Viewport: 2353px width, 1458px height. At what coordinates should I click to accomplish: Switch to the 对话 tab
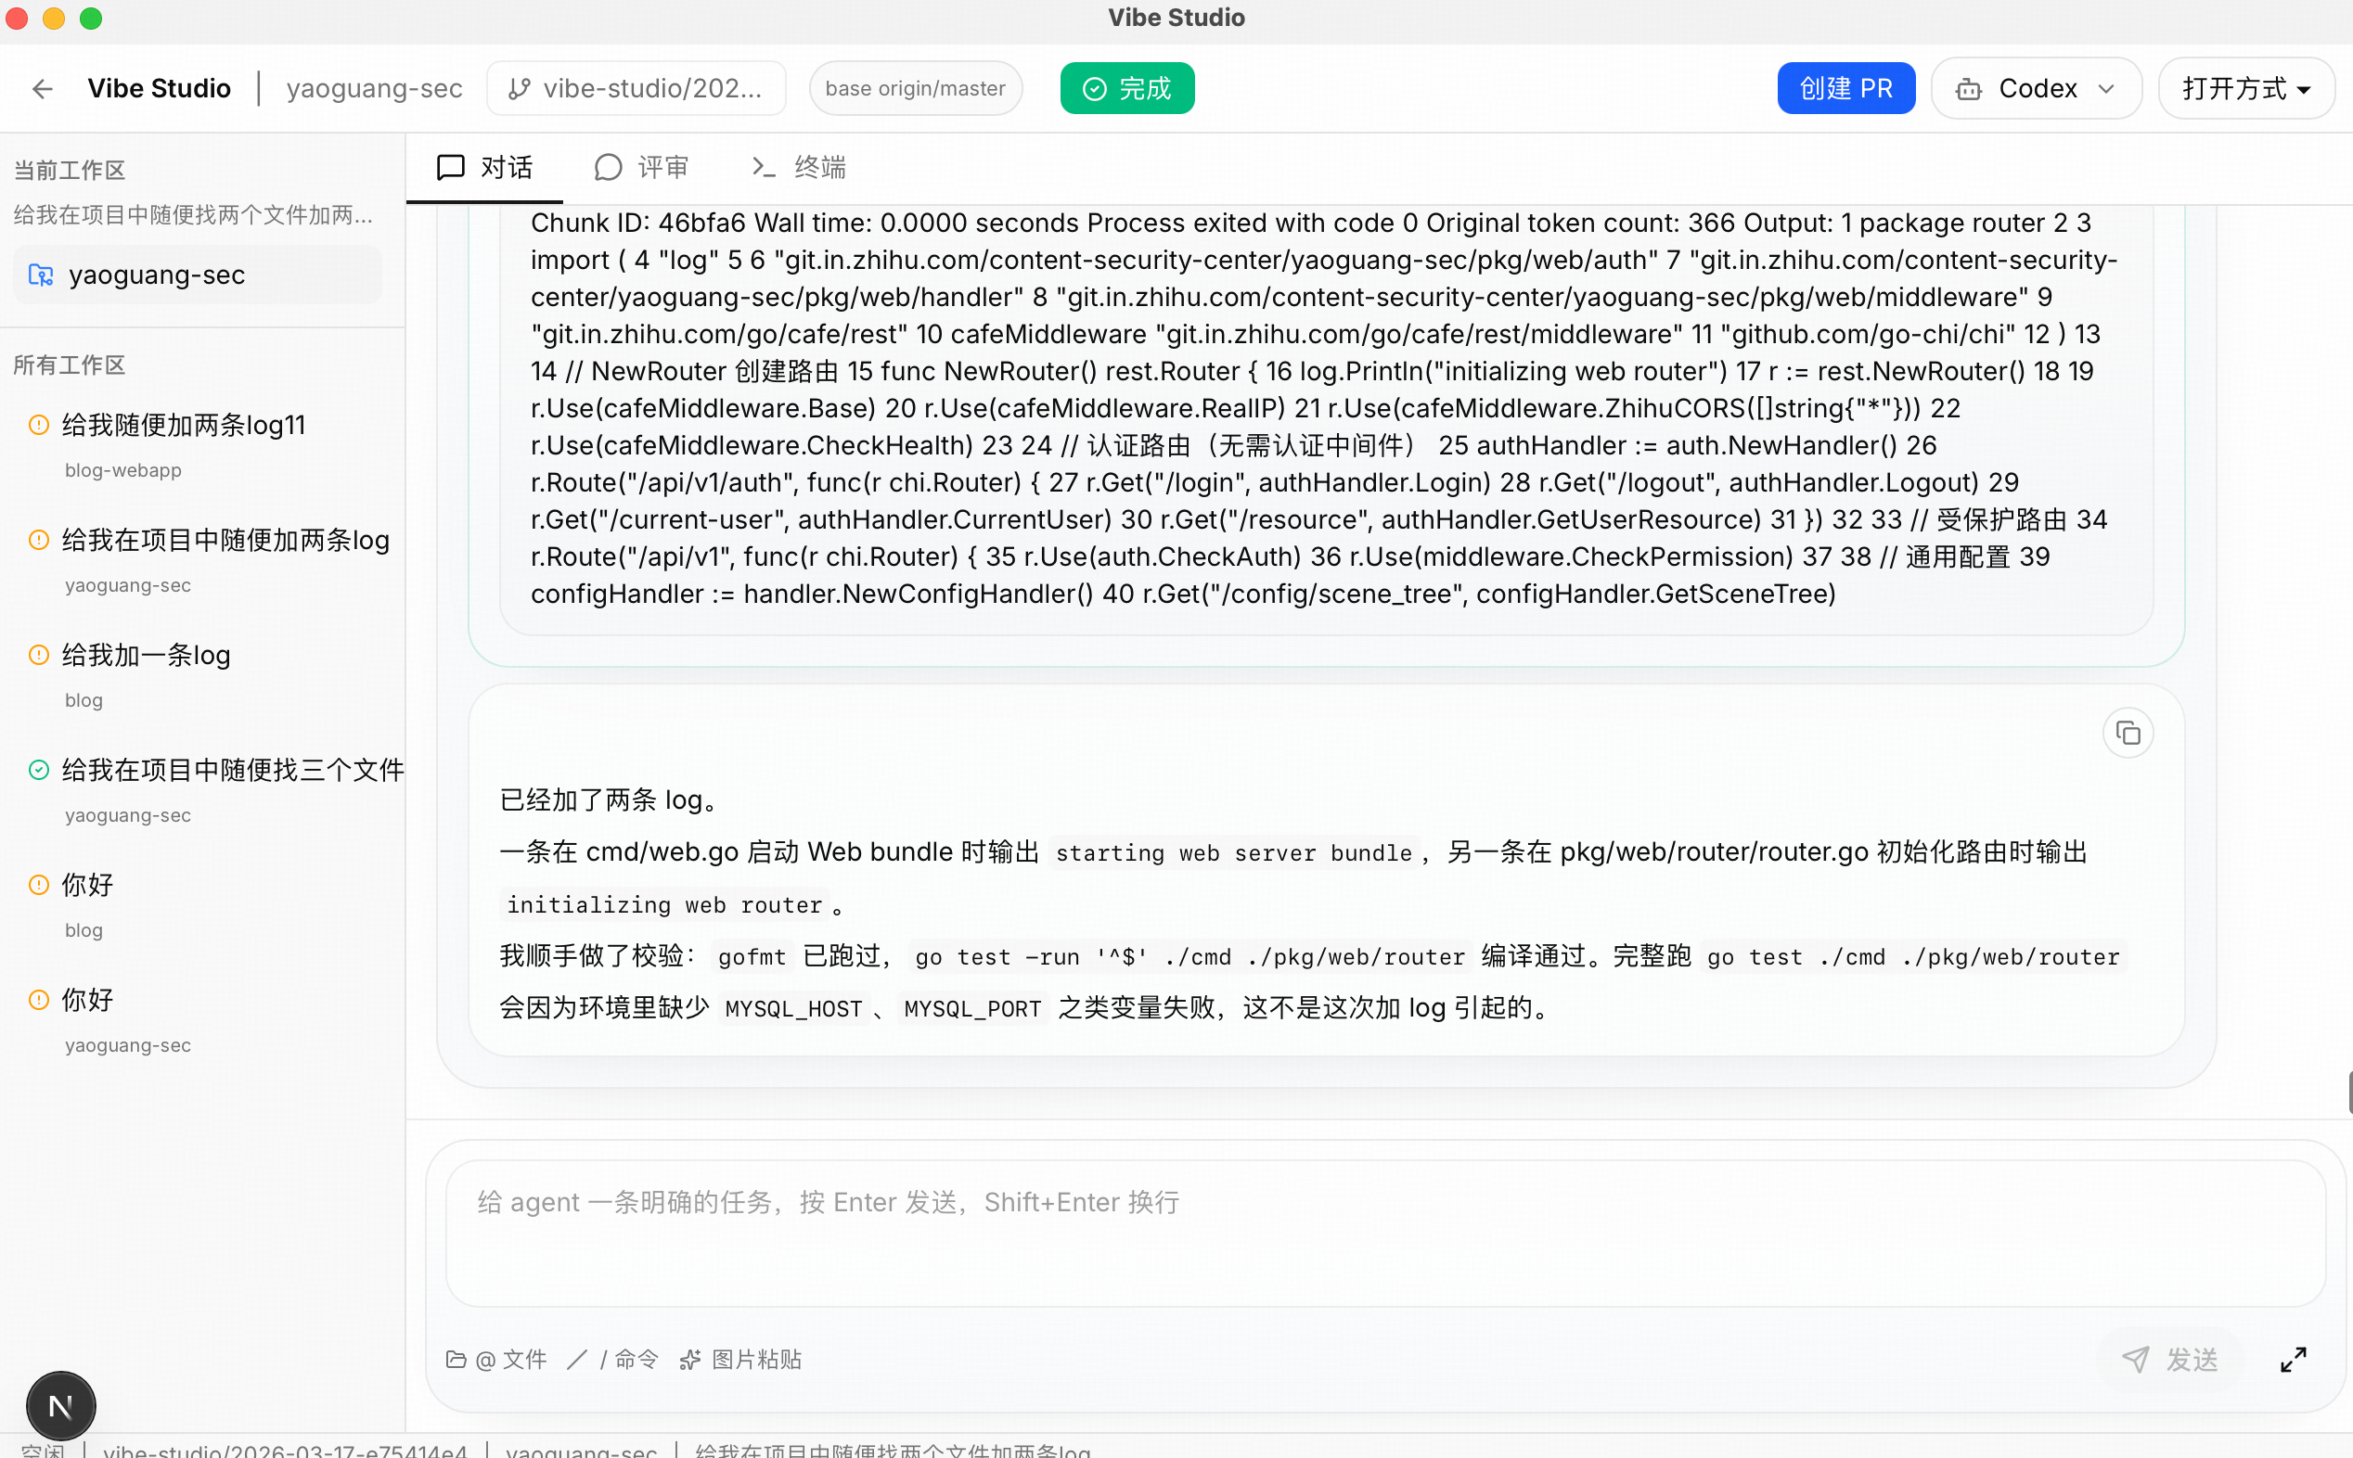point(485,168)
